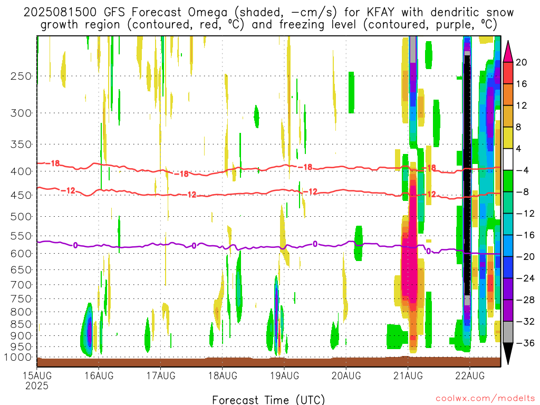Screen dimensions: 540x405
Task: Click the '15AUG' date label
Action: [x=37, y=375]
